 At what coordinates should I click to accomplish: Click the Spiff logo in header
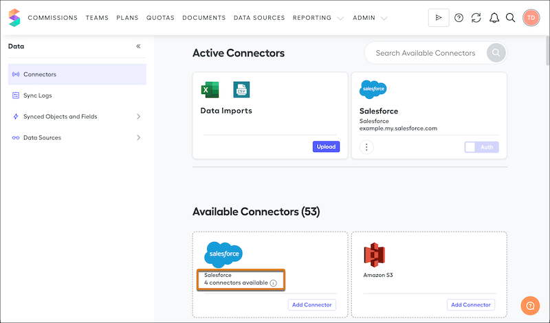click(x=14, y=18)
